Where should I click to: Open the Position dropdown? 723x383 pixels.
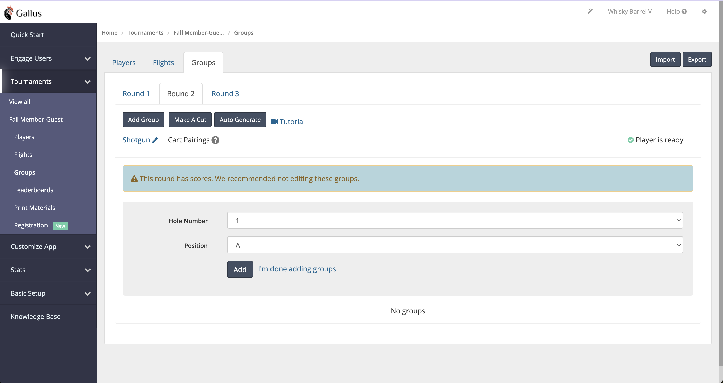click(455, 245)
